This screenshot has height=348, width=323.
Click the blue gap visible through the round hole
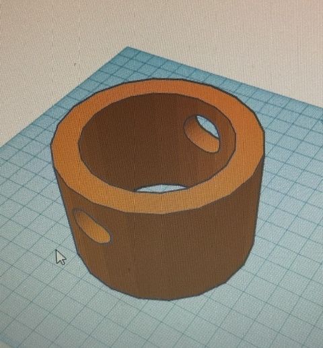208,126
